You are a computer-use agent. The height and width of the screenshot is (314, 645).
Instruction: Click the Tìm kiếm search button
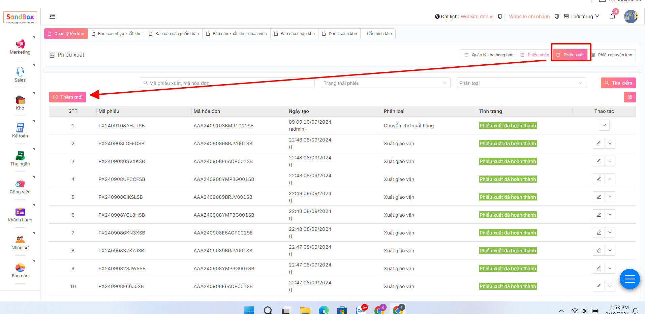pyautogui.click(x=618, y=83)
